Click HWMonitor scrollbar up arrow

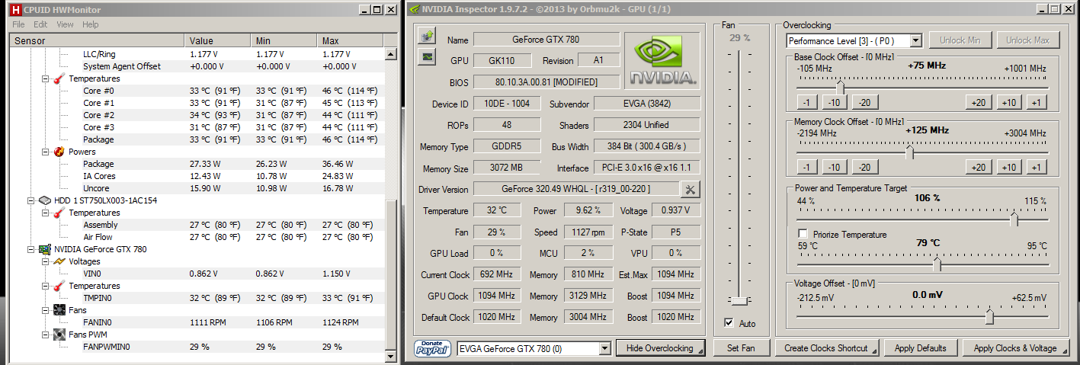click(391, 54)
